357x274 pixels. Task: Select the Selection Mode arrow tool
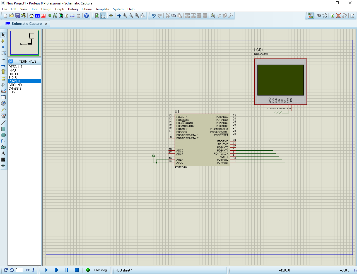pos(3,35)
